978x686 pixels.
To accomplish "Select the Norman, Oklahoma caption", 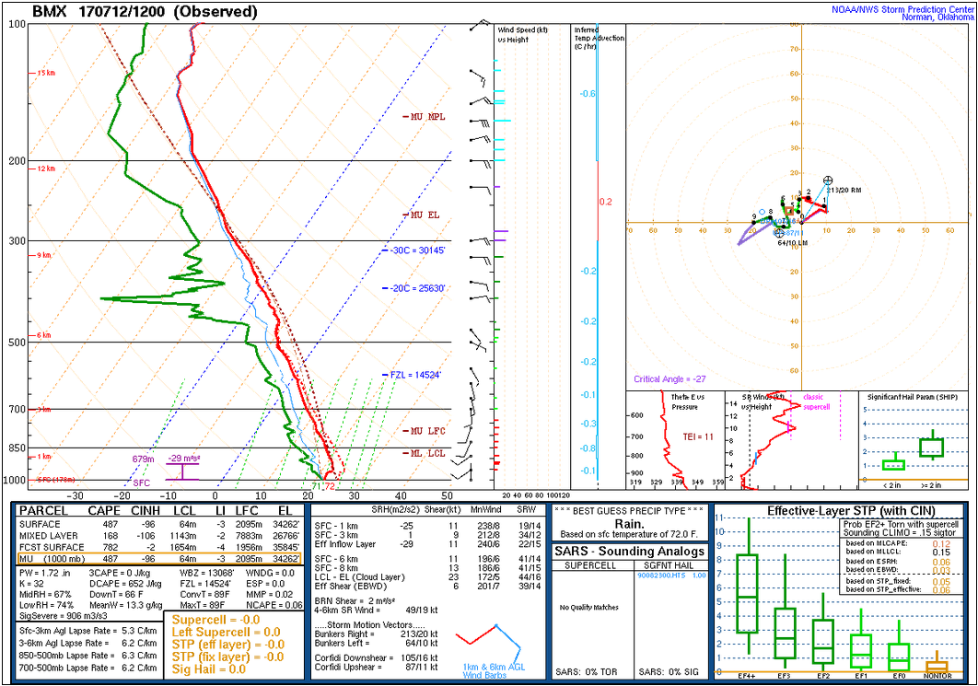I will 937,17.
